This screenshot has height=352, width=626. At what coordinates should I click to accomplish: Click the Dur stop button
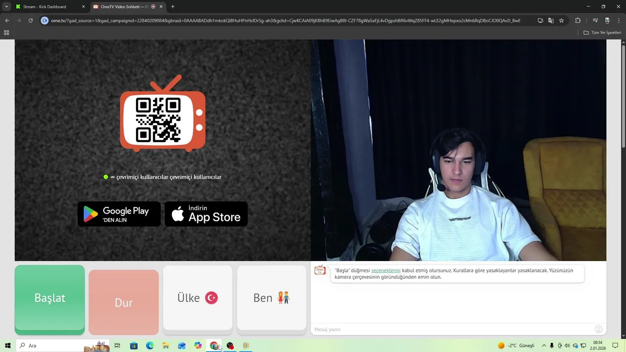[124, 302]
